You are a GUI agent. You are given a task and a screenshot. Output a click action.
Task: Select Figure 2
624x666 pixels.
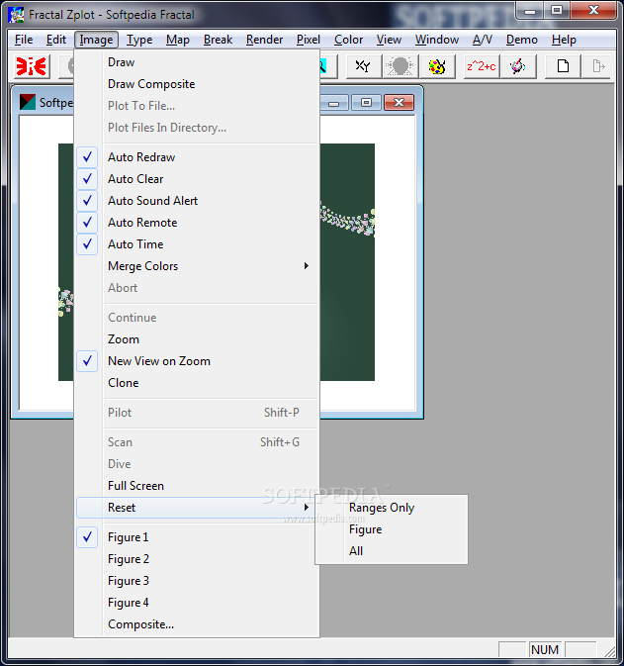tap(198, 559)
